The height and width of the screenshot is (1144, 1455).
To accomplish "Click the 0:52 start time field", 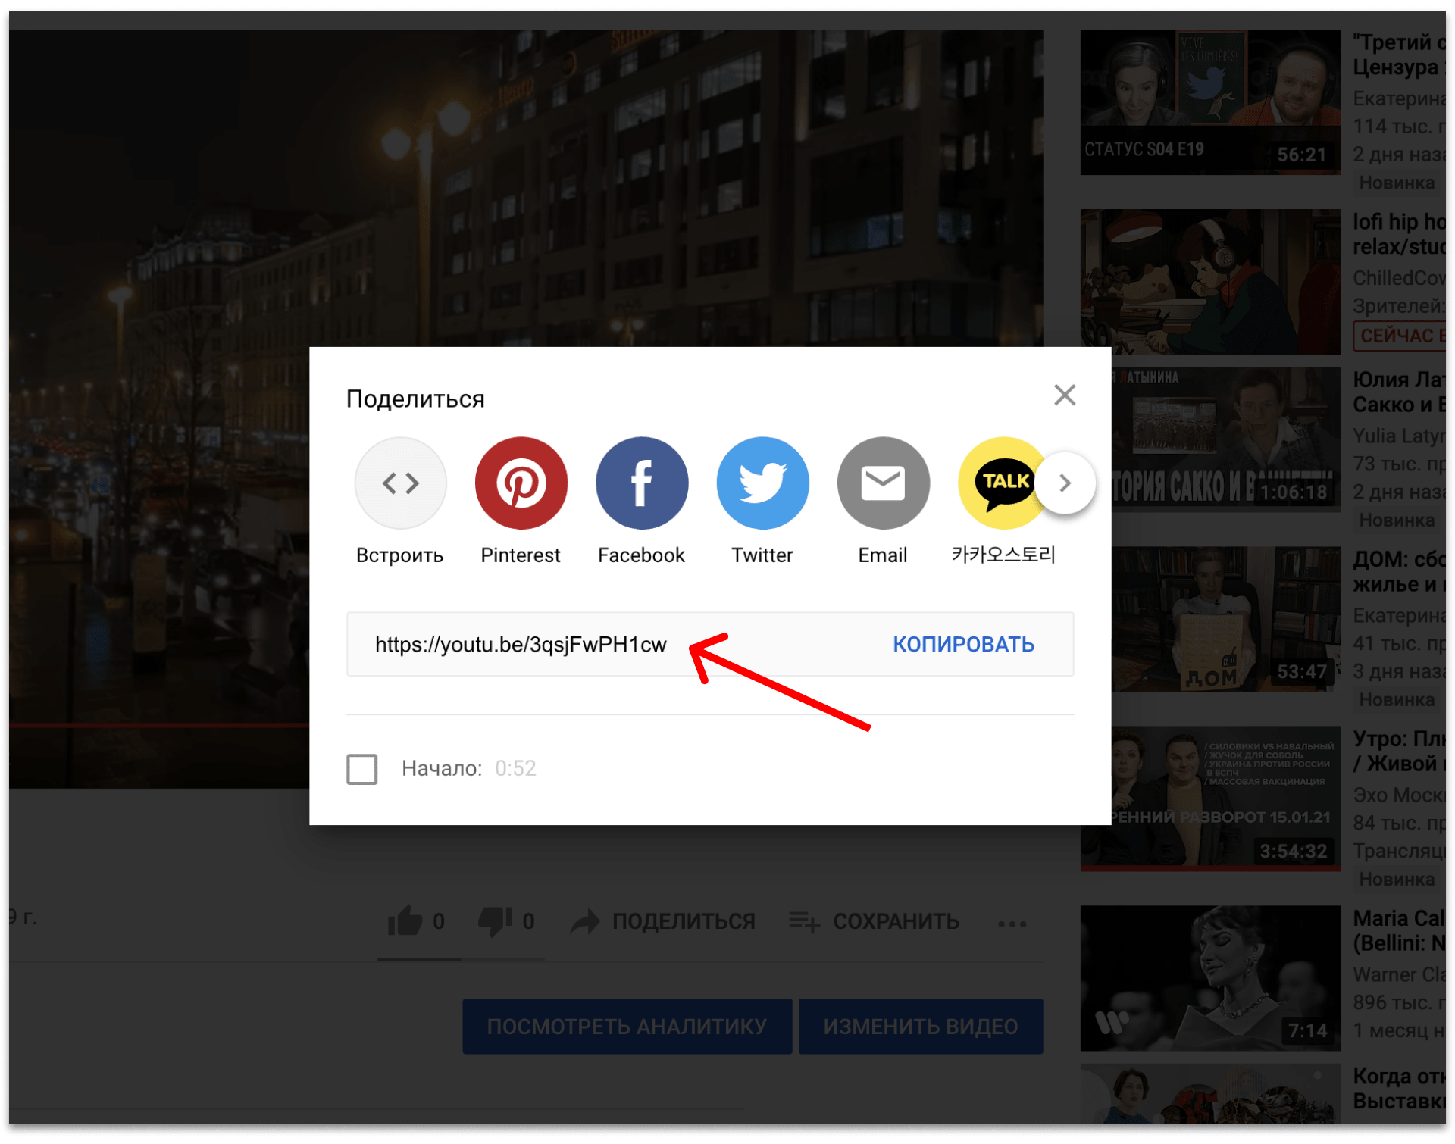I will click(x=515, y=768).
